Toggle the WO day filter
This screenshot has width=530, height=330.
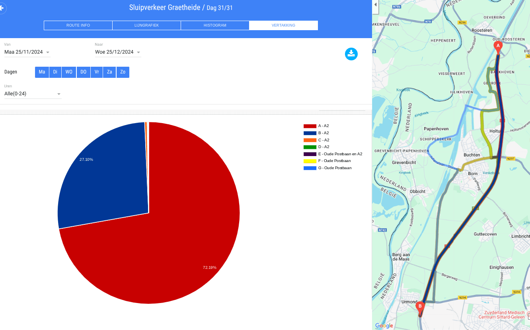click(69, 72)
